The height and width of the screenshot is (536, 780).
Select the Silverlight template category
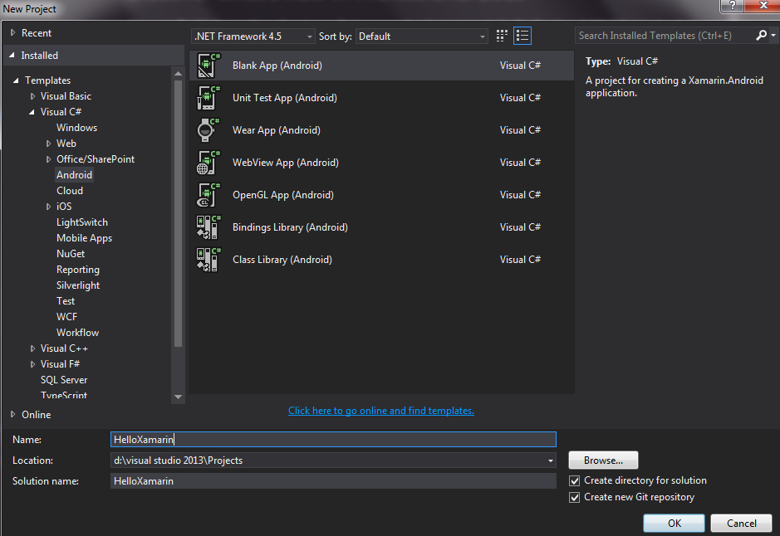click(78, 285)
